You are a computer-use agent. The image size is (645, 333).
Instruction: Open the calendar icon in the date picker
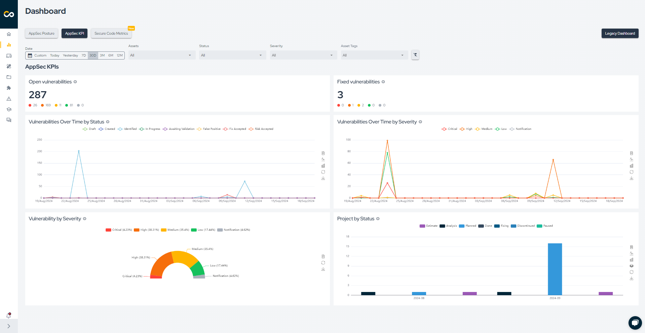[x=30, y=55]
